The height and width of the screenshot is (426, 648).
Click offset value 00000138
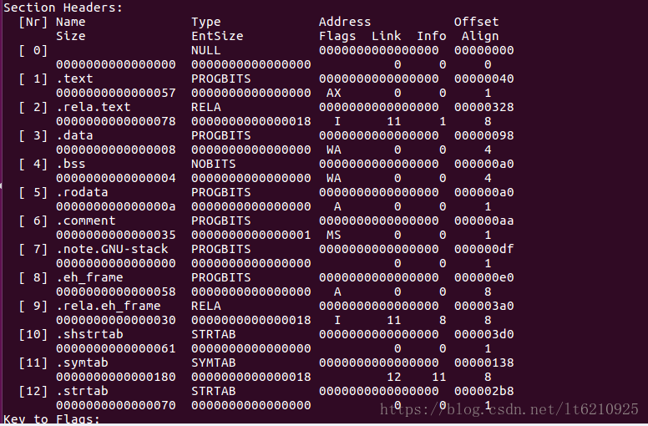pos(484,363)
